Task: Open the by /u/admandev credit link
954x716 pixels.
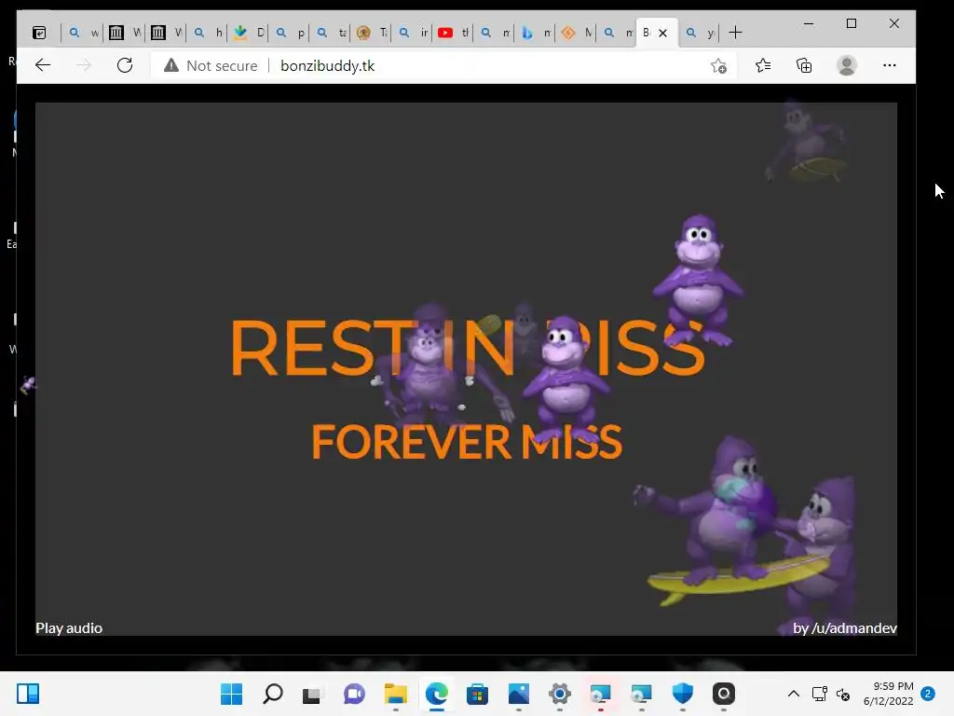Action: pyautogui.click(x=844, y=628)
